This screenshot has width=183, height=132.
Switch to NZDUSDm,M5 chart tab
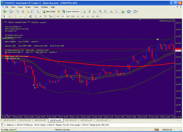[86, 120]
